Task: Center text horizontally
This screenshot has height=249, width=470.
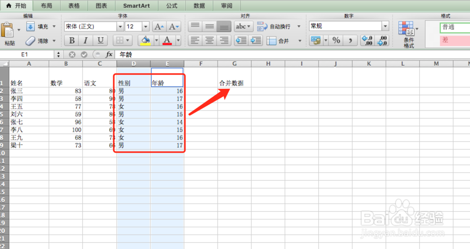Action: coord(210,40)
